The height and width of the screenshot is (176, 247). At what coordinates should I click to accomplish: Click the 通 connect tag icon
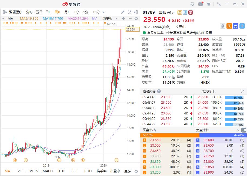[185, 12]
